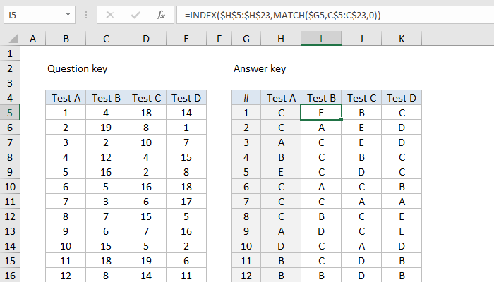Screen dimensions: 494x282
Task: Click 'Test A' header in Question key table
Action: tap(66, 98)
